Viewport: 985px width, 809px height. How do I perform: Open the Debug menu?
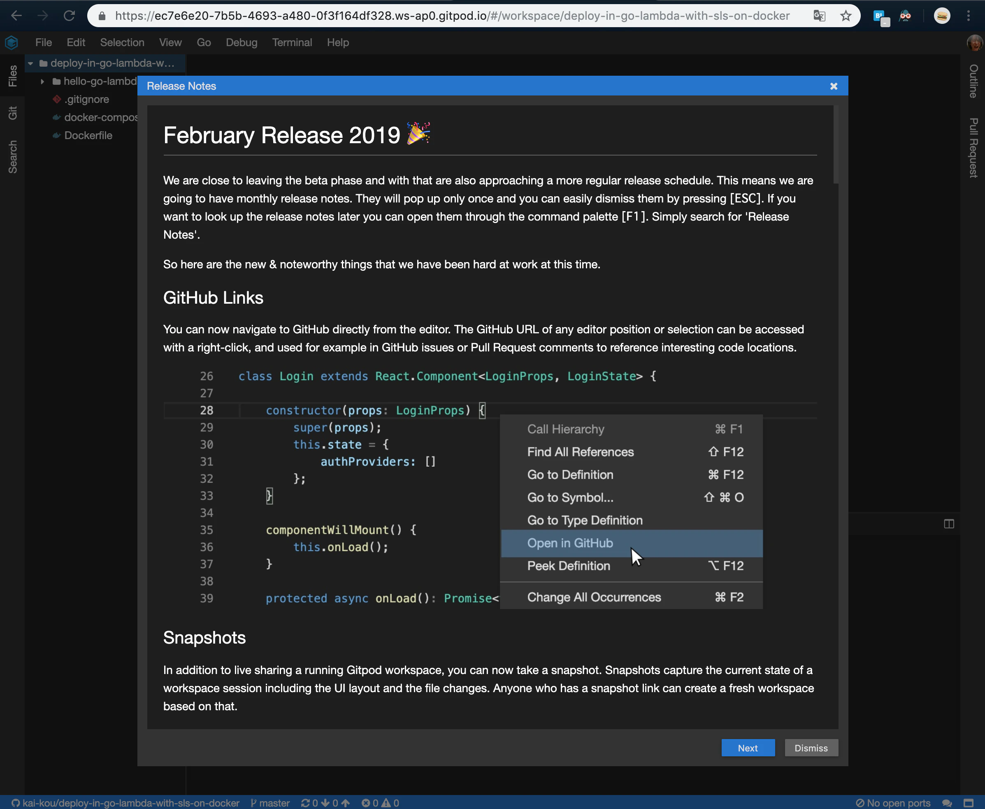[x=242, y=42]
